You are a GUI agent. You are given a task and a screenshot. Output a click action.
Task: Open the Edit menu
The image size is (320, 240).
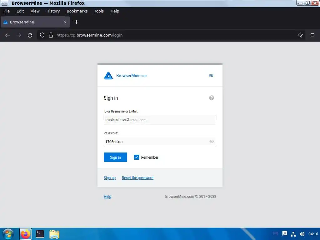coord(20,11)
